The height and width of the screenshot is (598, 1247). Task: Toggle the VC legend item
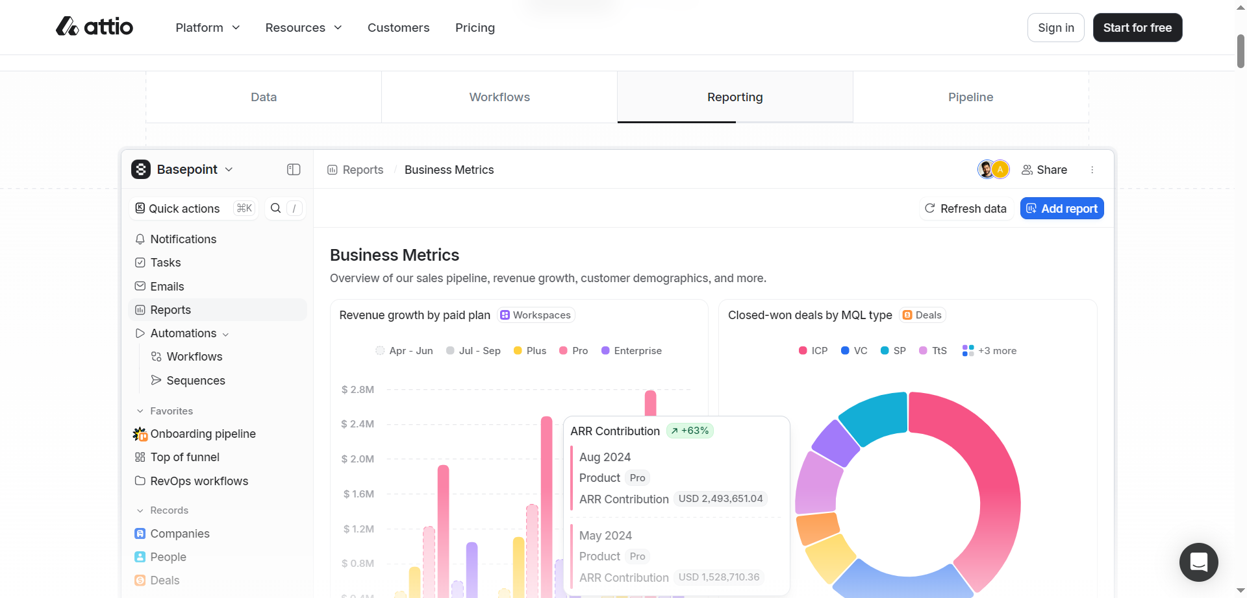click(854, 351)
